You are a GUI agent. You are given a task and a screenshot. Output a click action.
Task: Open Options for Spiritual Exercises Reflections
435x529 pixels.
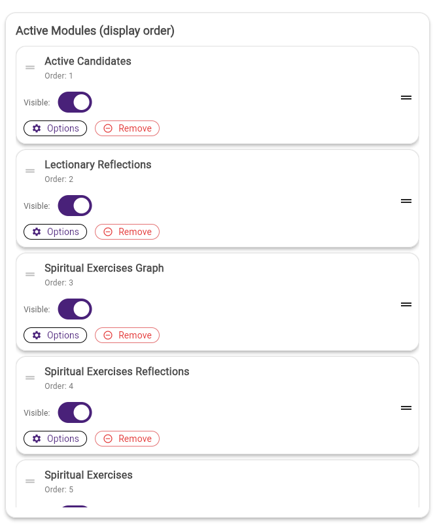55,439
